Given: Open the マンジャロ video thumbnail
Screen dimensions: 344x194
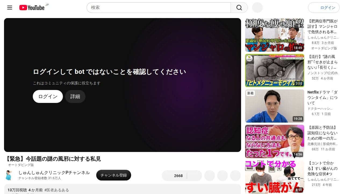Looking at the screenshot, I should click(275, 35).
